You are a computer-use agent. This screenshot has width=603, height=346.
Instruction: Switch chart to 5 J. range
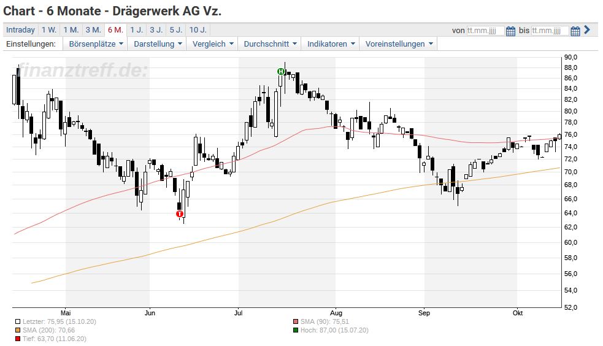176,30
